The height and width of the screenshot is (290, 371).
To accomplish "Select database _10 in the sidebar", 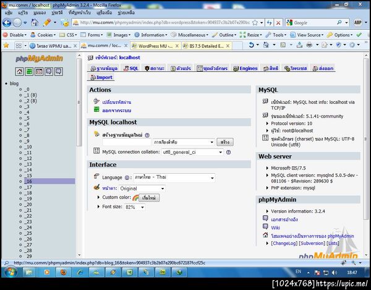I will [28, 147].
